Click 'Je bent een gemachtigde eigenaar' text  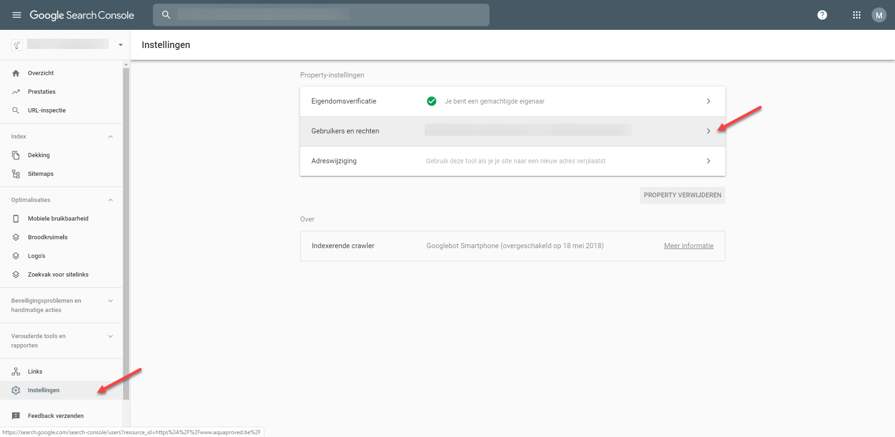495,101
